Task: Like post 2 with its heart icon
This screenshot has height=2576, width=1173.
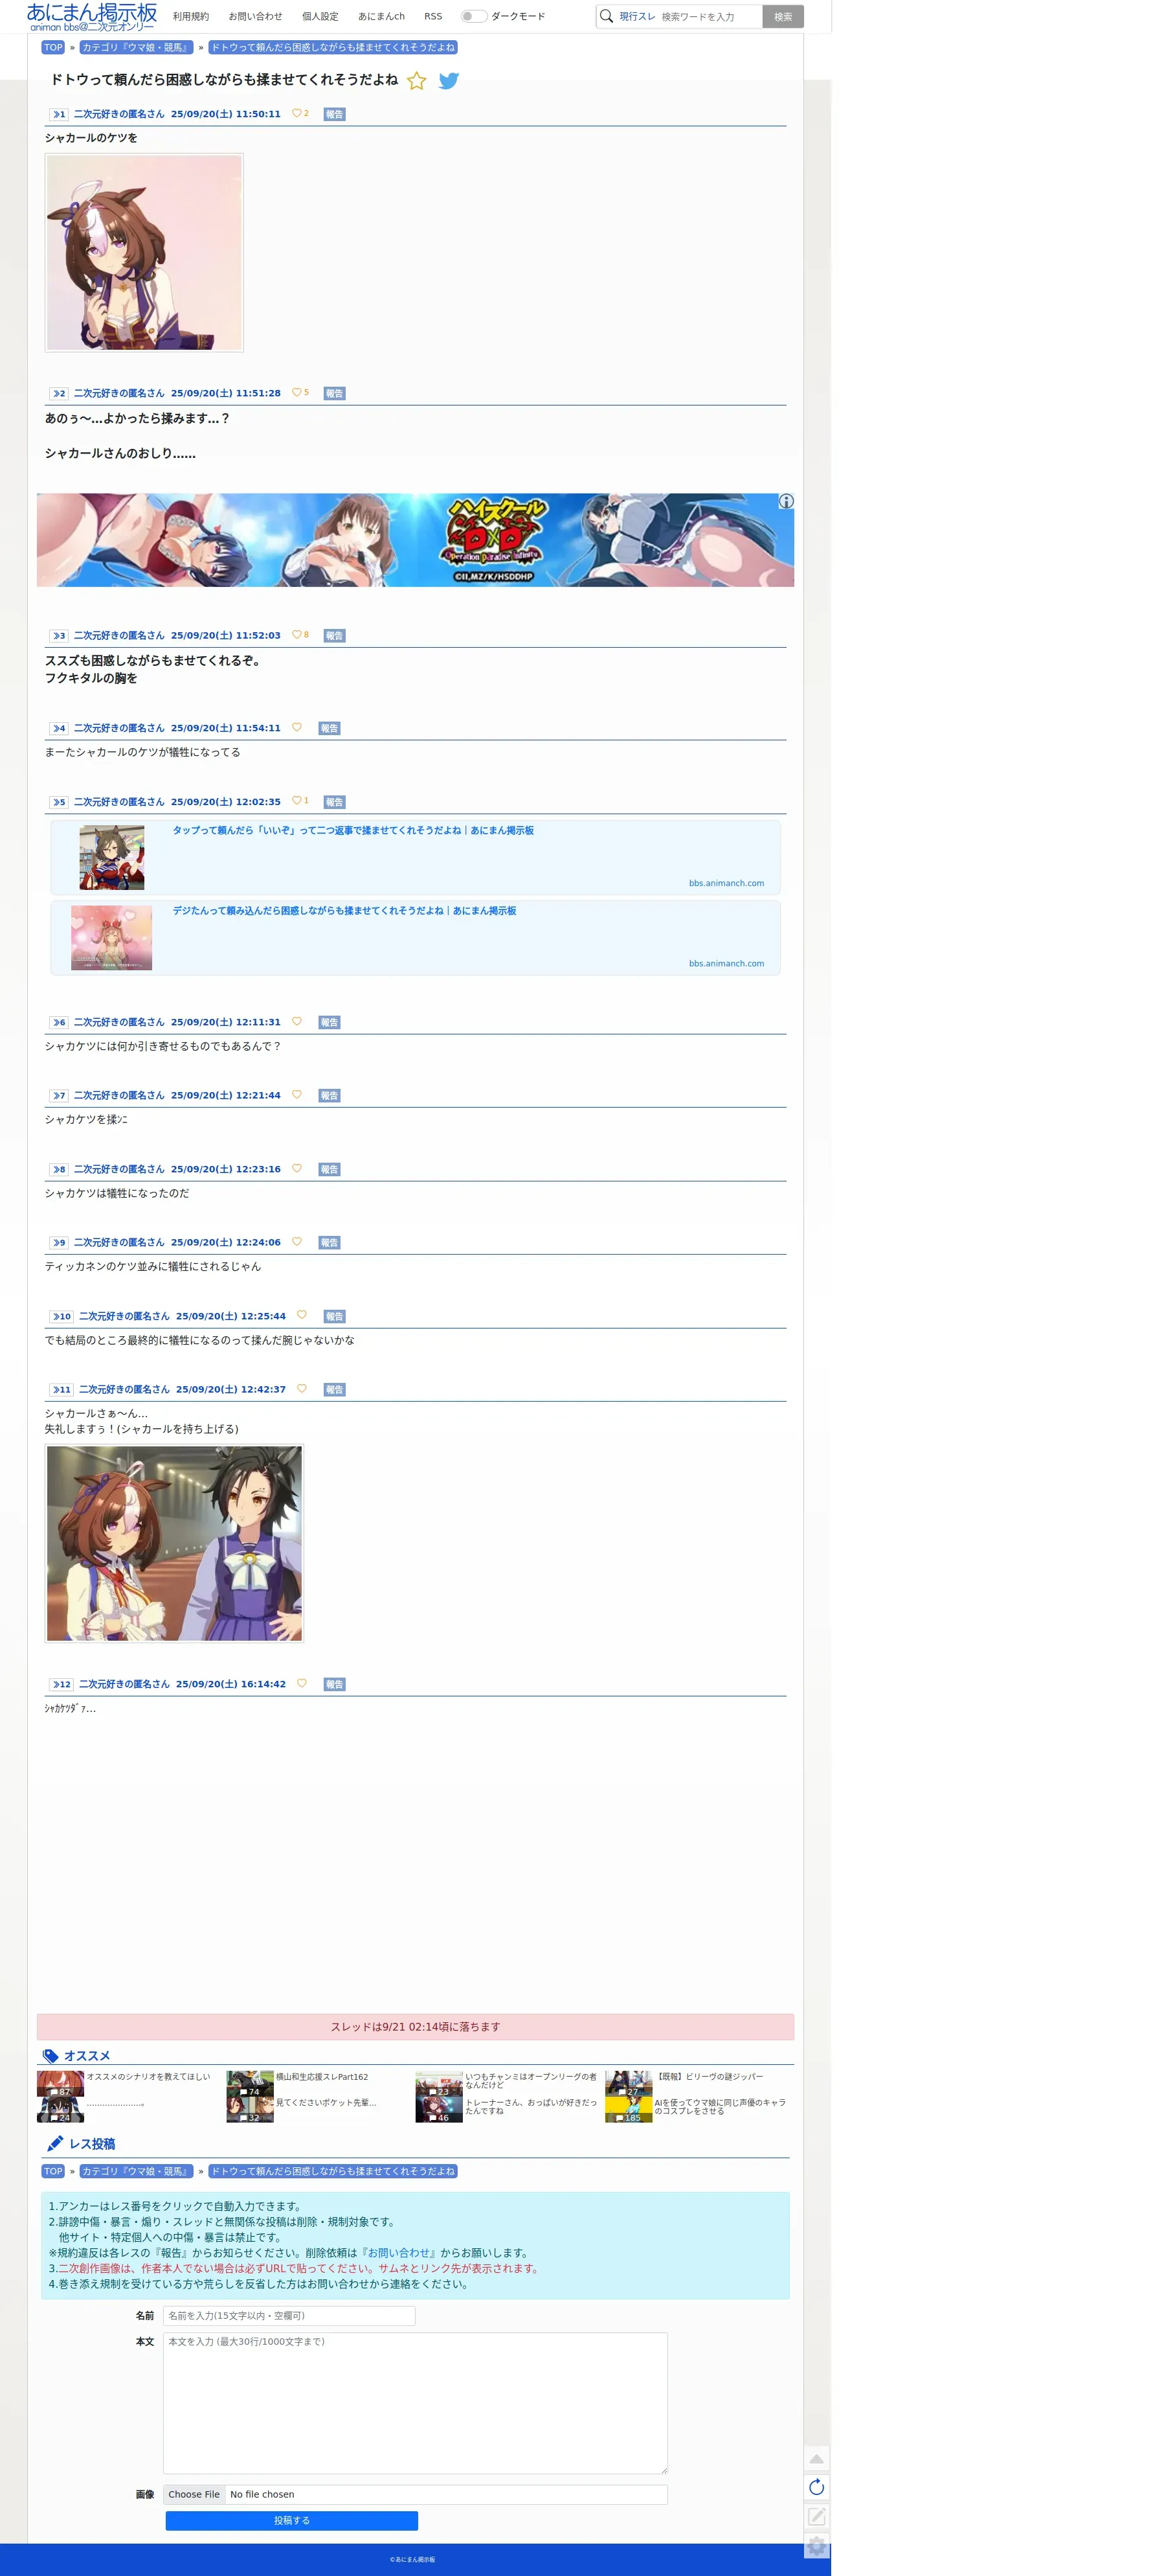Action: point(296,392)
